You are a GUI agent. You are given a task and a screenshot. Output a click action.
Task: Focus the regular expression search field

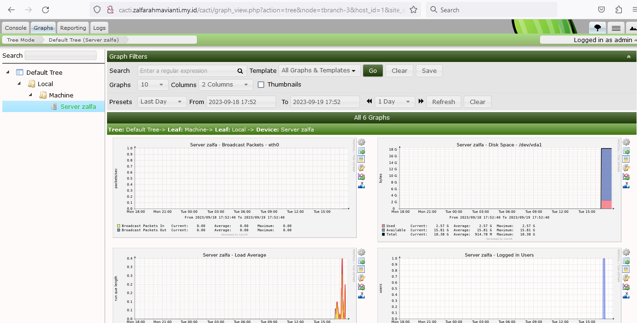[187, 71]
